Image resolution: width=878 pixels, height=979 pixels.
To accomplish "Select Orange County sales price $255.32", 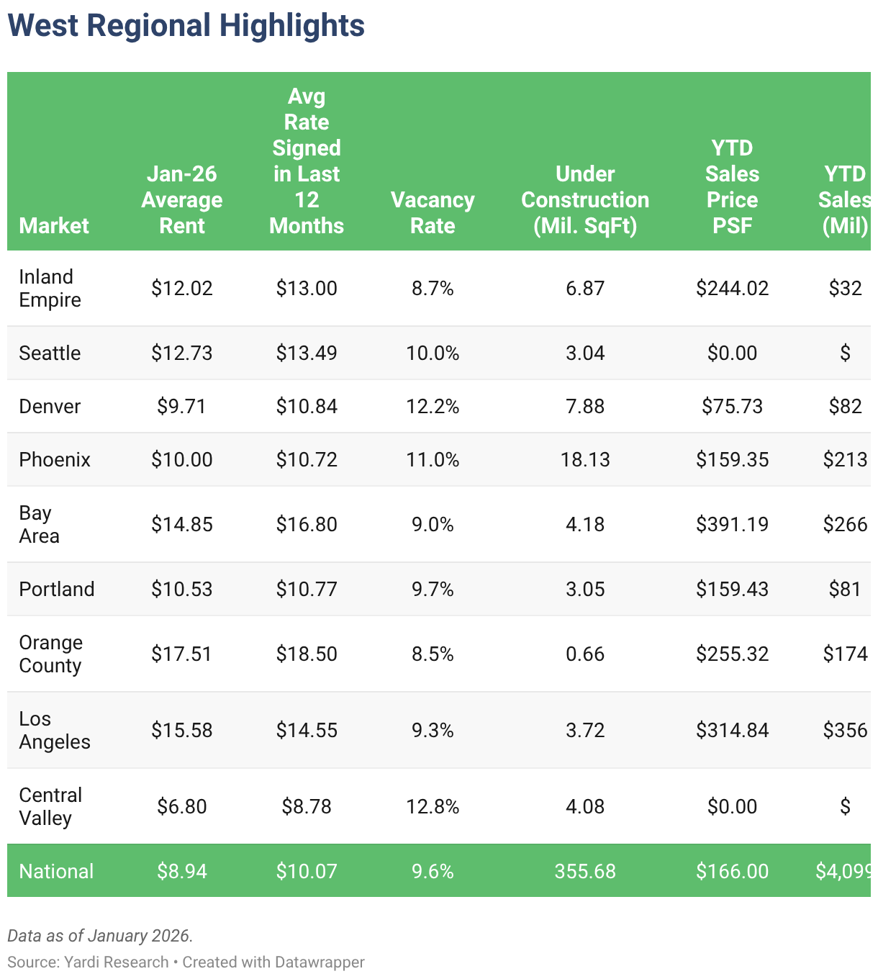I will click(x=732, y=654).
